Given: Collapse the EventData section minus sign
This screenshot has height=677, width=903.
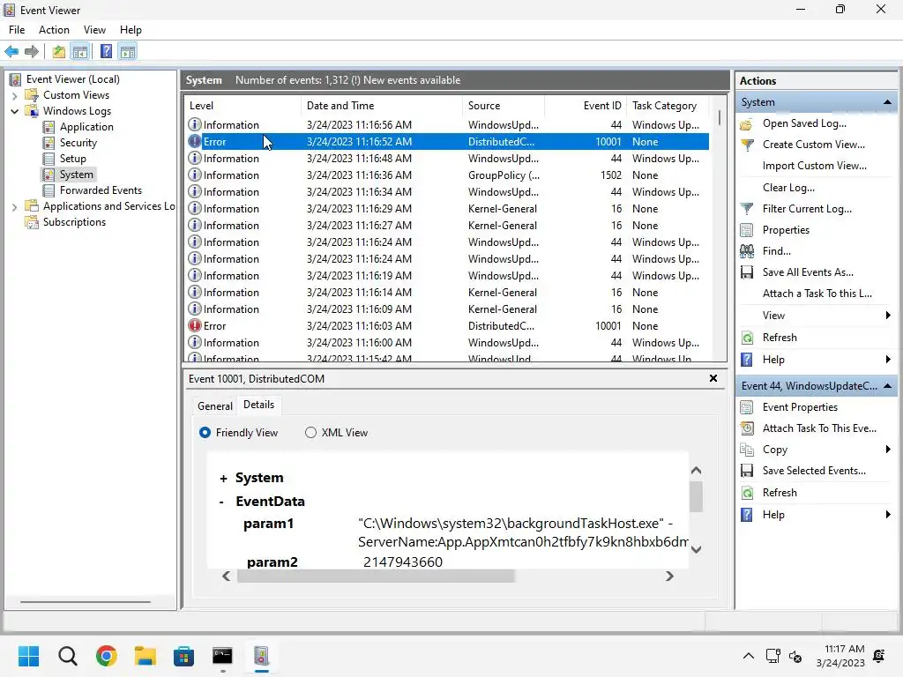Looking at the screenshot, I should (x=221, y=502).
